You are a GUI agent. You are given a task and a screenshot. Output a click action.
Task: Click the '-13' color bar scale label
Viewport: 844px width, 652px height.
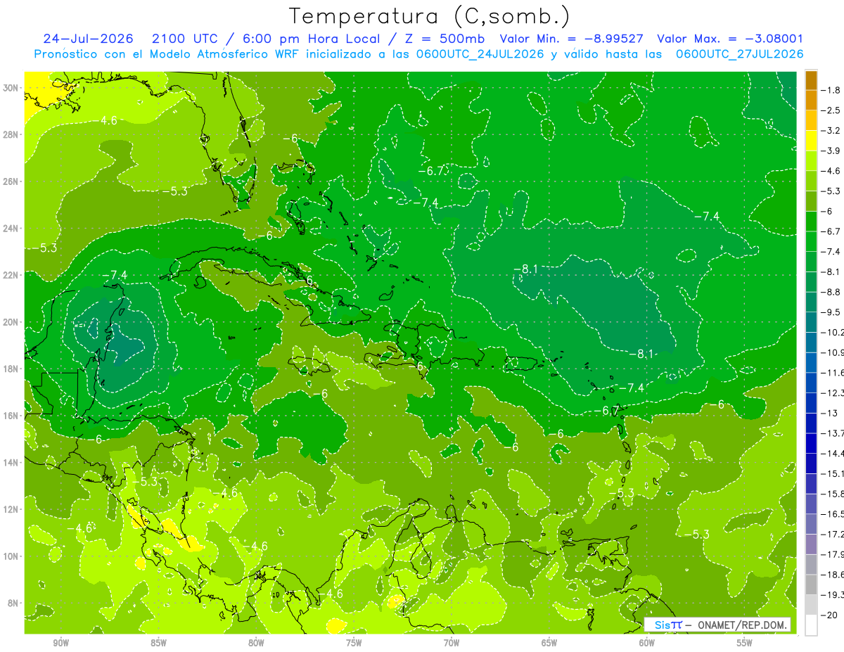829,413
